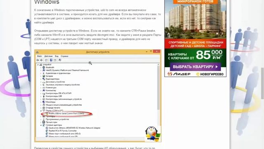Click the Intel Dynamic Platform category icon
Screen dimensions: 264x149
(44, 70)
